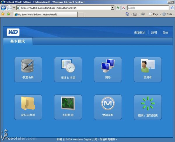The width and height of the screenshot is (175, 142).
Task: Click the Google search box
Action: [148, 8]
